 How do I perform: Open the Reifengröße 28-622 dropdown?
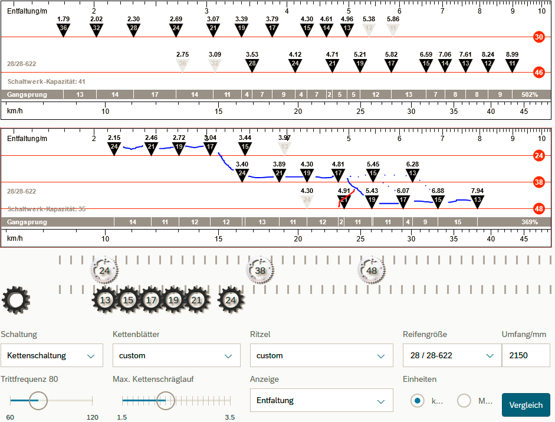(x=449, y=356)
